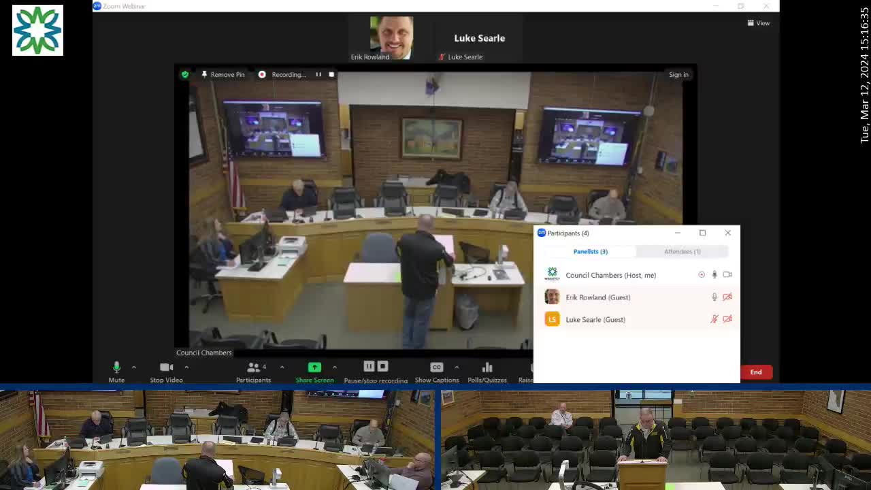Expand video options arrow beside Stop Video
The height and width of the screenshot is (490, 871).
(186, 367)
